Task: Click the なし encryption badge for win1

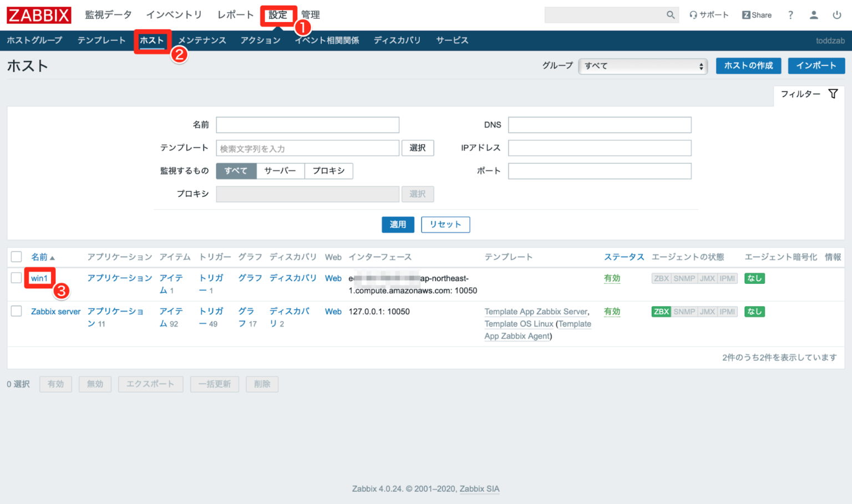Action: [754, 278]
